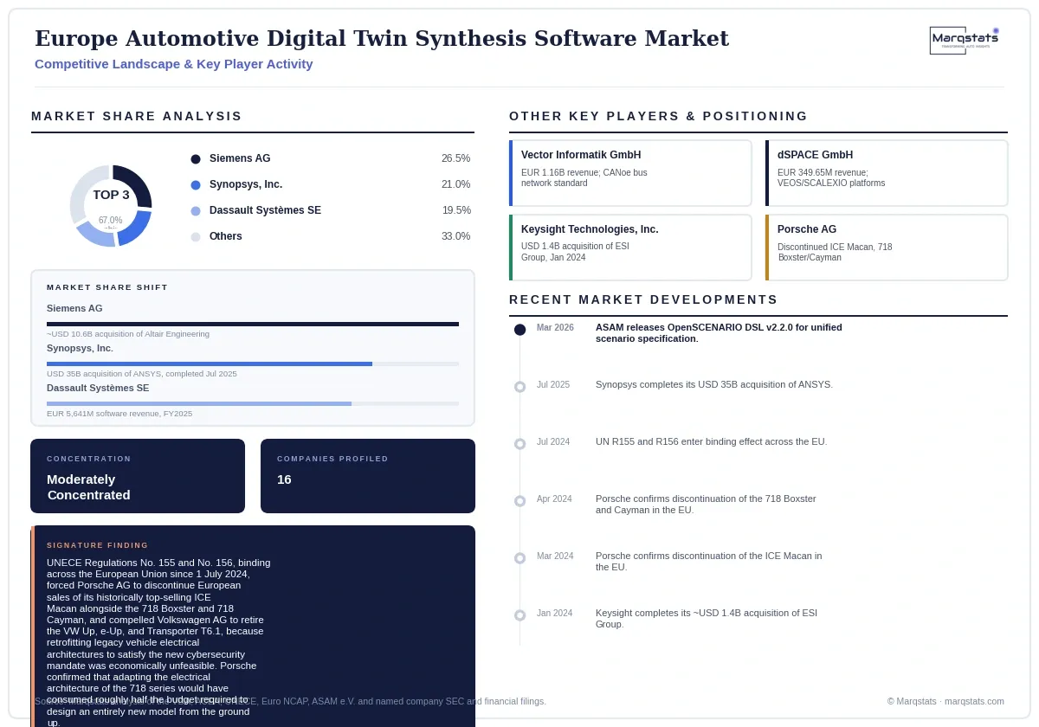
Task: Click the Market Share Shift heading
Action: pyautogui.click(x=107, y=287)
